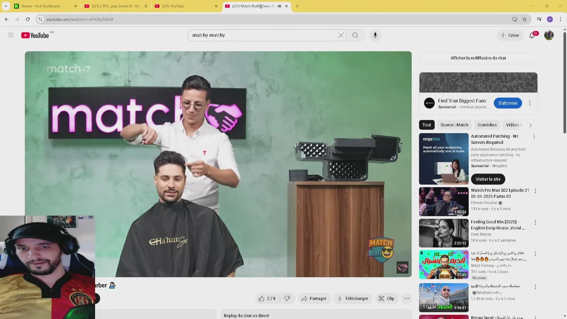Go back in browser
567x319 pixels.
7,19
